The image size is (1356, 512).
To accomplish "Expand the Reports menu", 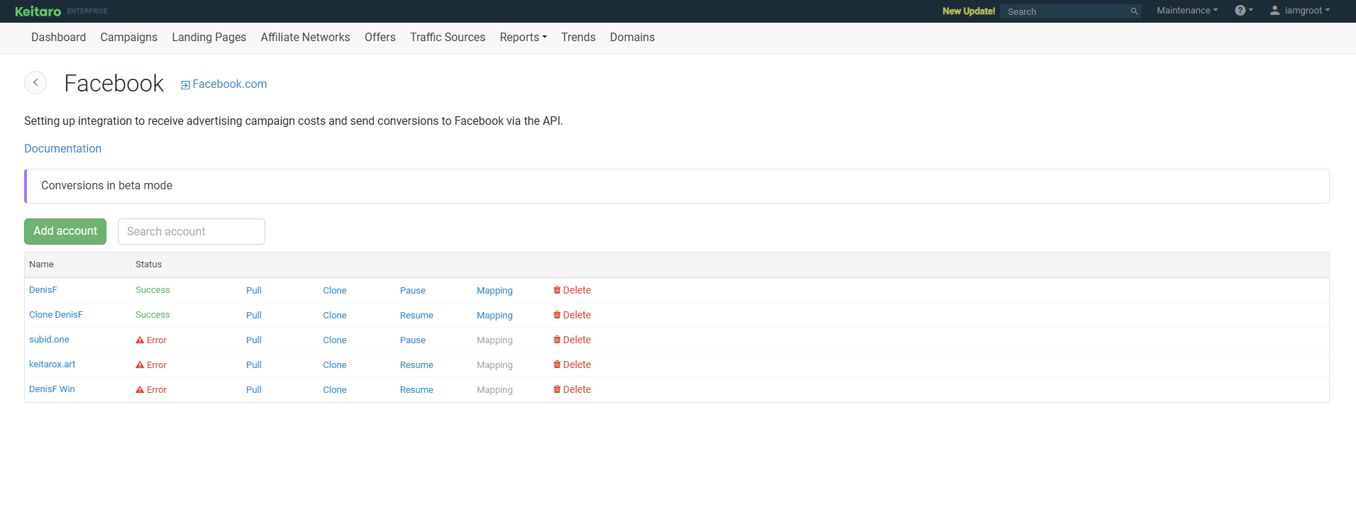I will [x=523, y=38].
